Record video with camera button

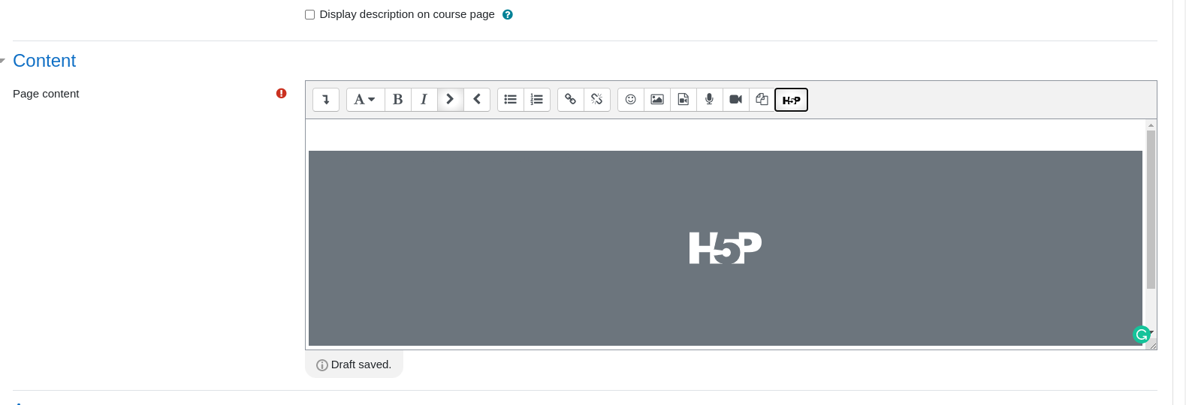(736, 100)
